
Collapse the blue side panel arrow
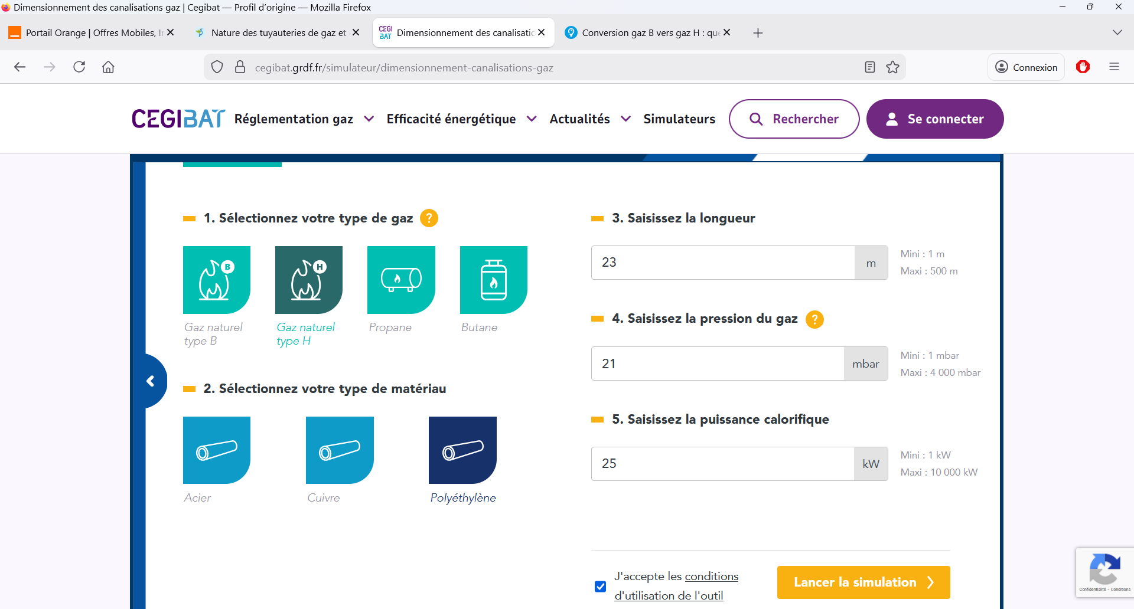point(151,381)
